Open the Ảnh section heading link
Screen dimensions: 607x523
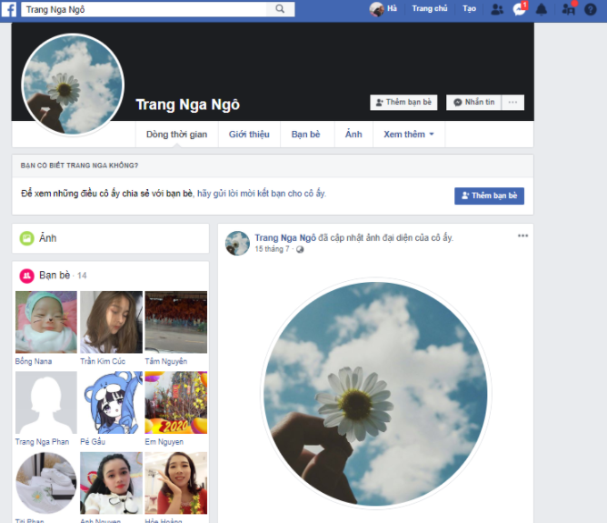click(x=47, y=238)
